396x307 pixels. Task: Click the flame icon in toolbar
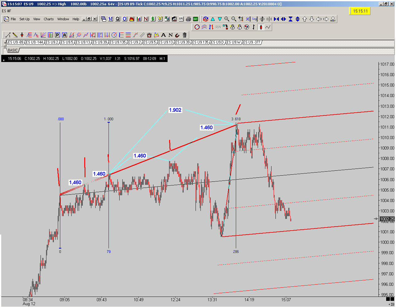click(x=132, y=19)
